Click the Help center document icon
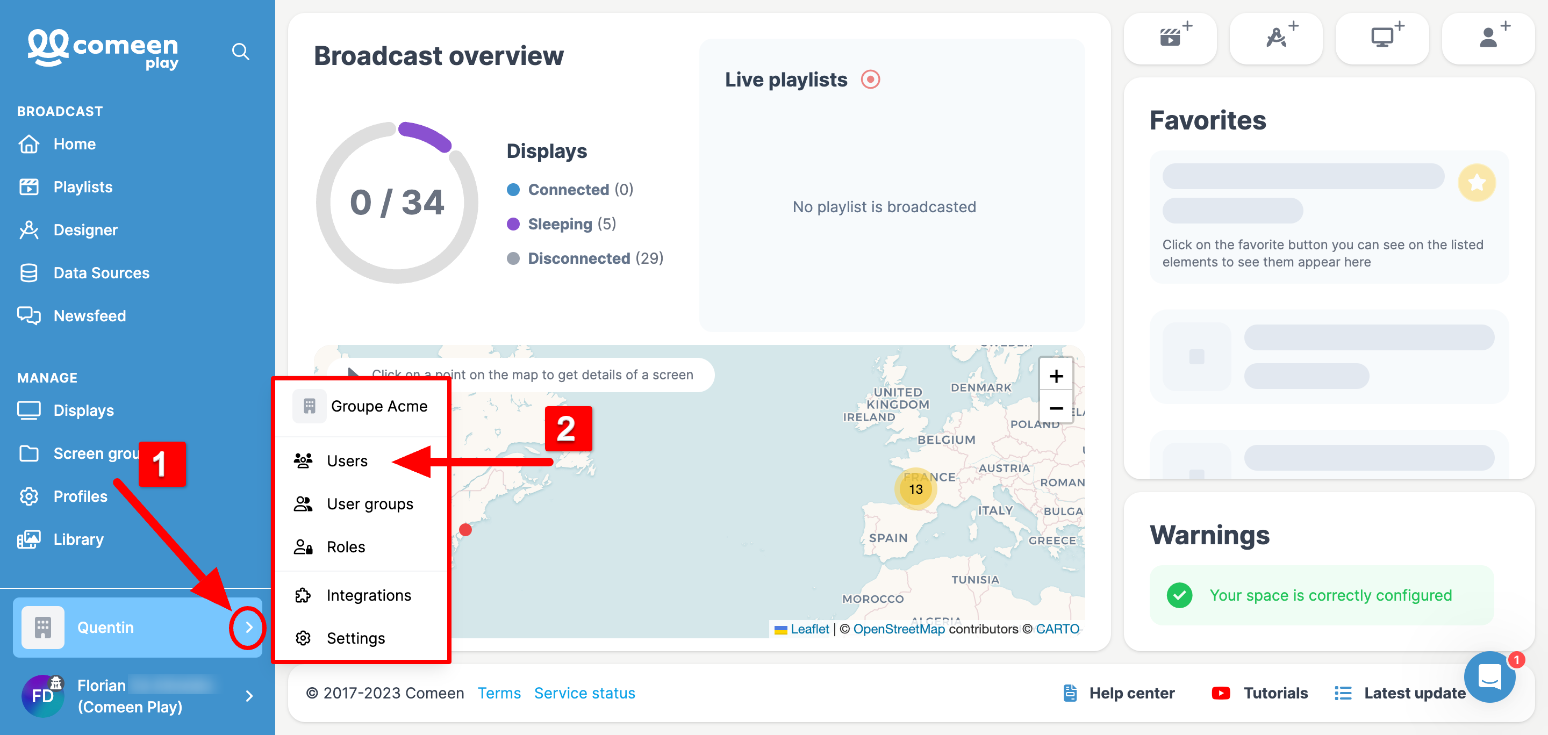The height and width of the screenshot is (735, 1548). point(1070,693)
